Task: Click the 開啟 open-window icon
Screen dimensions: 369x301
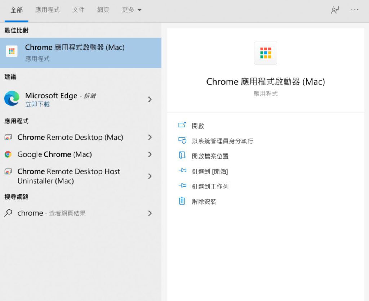Action: coord(182,125)
